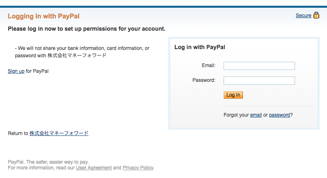Click the gold padlock security icon
This screenshot has height=178, width=327.
click(316, 15)
